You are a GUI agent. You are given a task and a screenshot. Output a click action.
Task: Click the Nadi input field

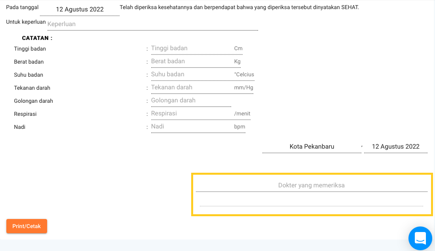coord(192,126)
